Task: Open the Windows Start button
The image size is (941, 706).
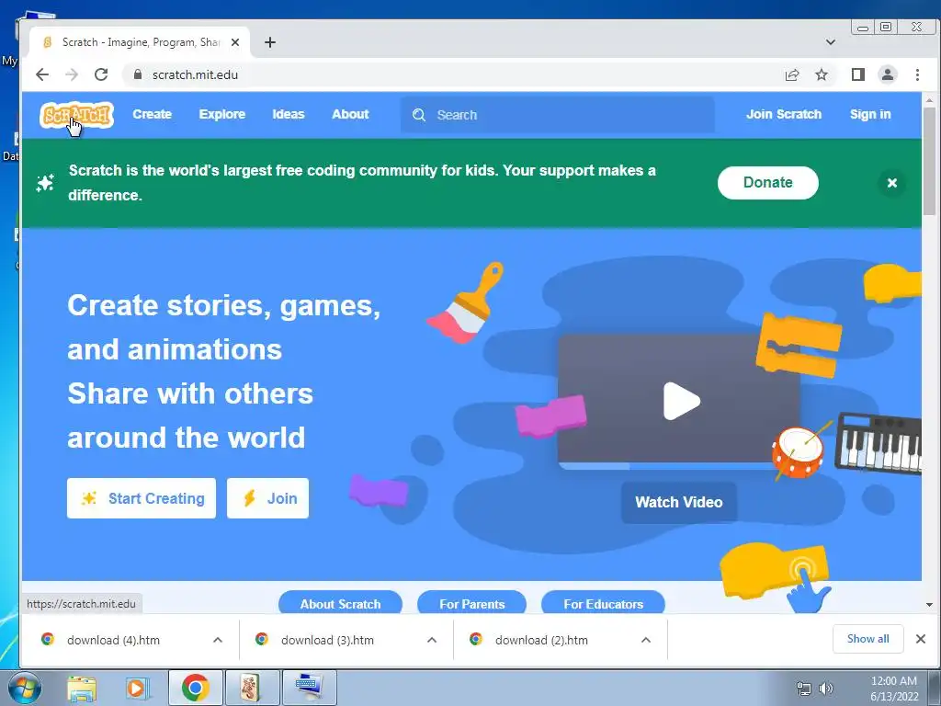Action: point(24,688)
